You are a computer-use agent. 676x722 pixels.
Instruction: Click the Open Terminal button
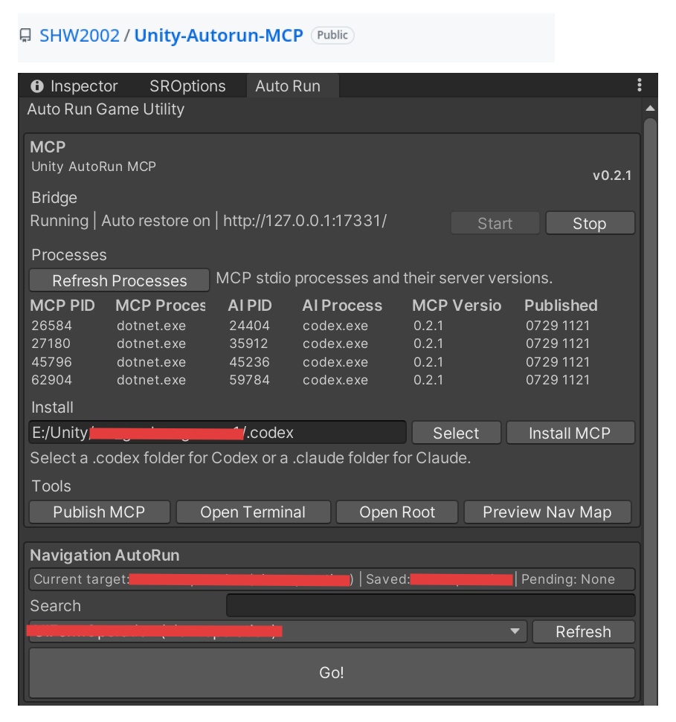tap(253, 512)
